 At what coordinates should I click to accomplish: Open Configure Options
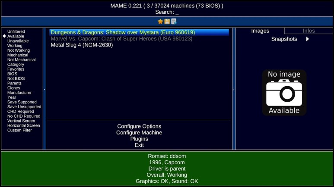click(x=139, y=126)
